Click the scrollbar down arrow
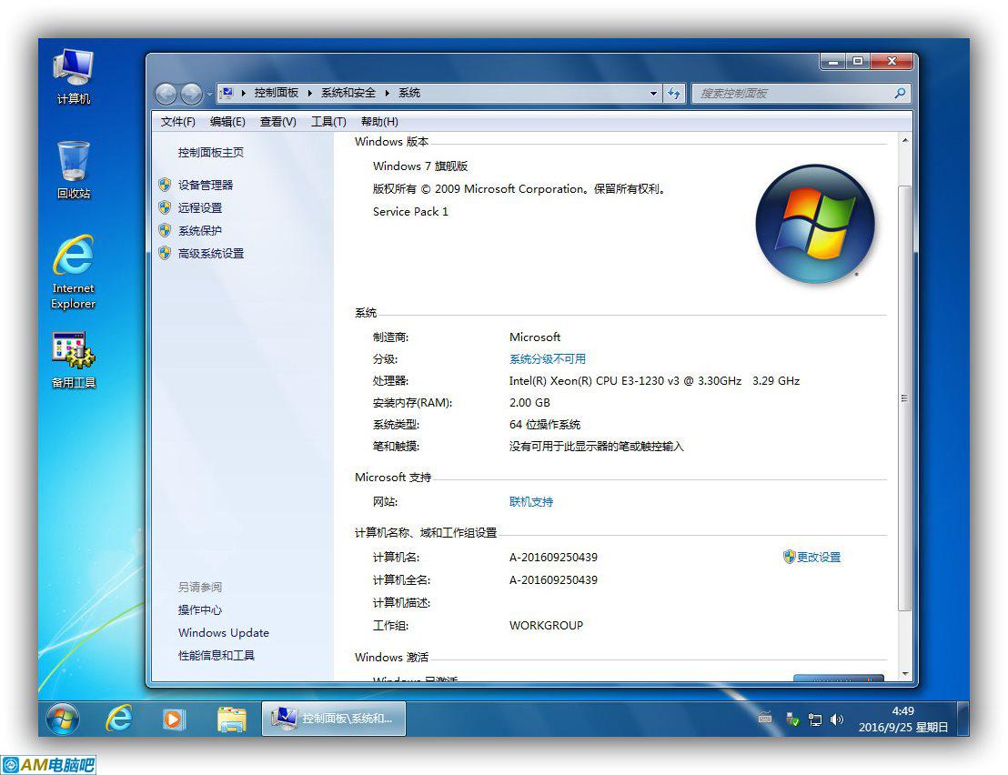1008x775 pixels. tap(904, 673)
